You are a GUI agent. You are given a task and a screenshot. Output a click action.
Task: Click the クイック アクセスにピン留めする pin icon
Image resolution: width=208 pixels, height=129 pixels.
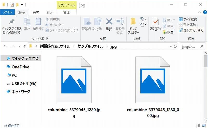point(12,22)
